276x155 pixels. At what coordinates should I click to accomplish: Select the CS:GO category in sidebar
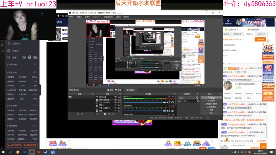(22, 86)
